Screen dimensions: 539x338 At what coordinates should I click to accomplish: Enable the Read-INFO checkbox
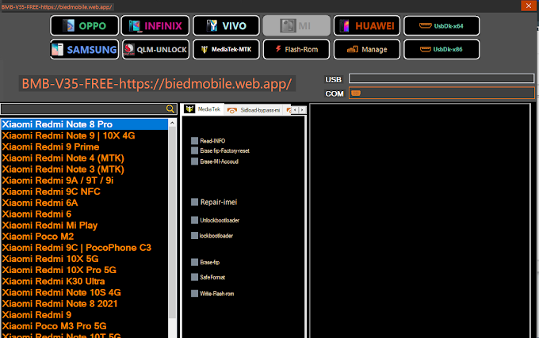pyautogui.click(x=194, y=141)
